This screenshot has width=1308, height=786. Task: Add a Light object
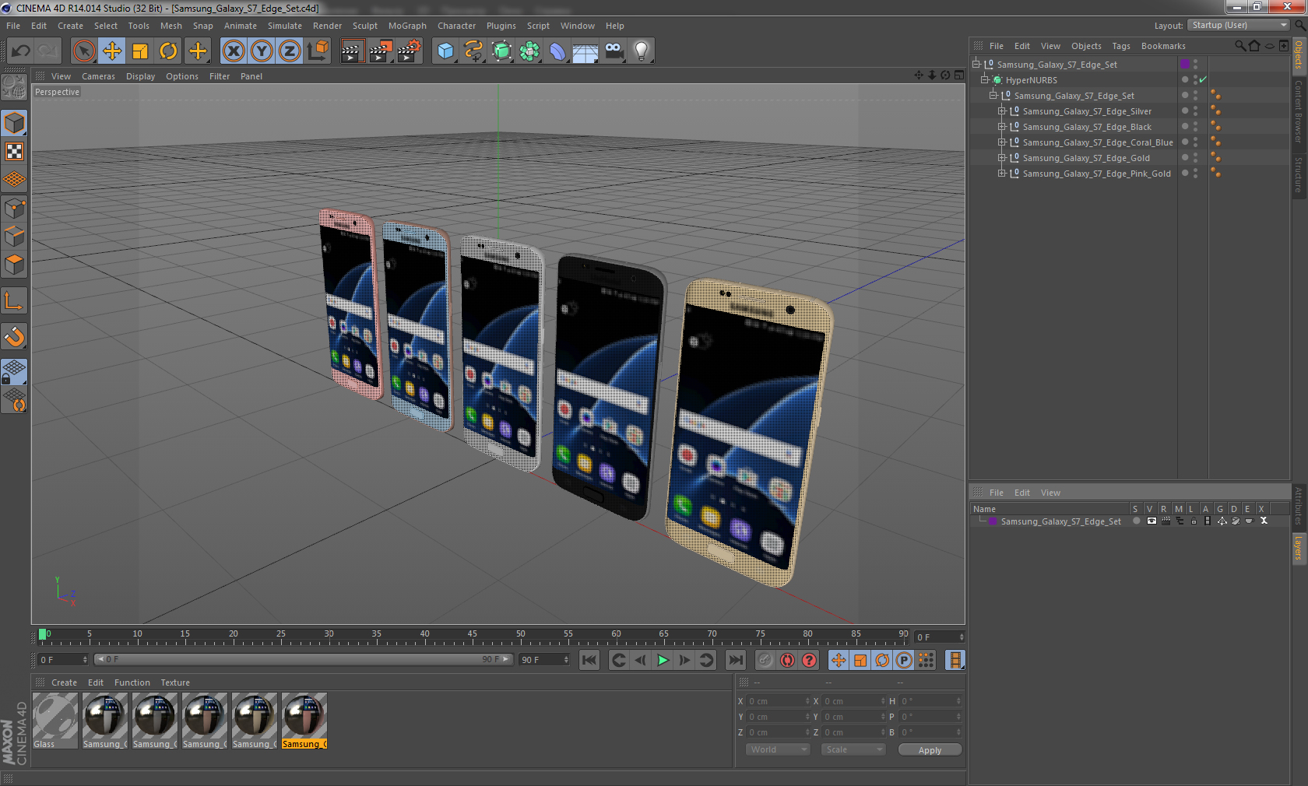coord(642,51)
